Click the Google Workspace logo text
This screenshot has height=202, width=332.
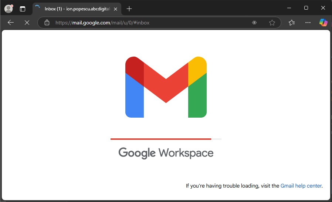pyautogui.click(x=166, y=153)
